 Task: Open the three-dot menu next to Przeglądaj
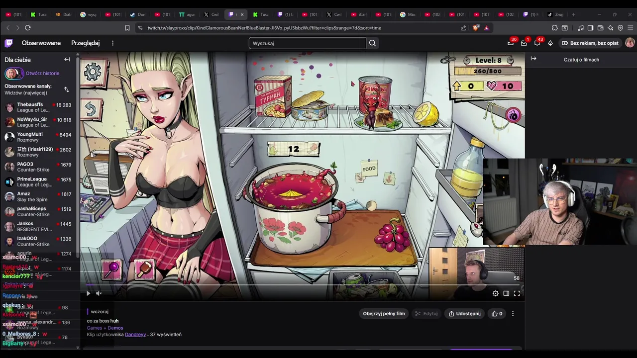point(112,43)
